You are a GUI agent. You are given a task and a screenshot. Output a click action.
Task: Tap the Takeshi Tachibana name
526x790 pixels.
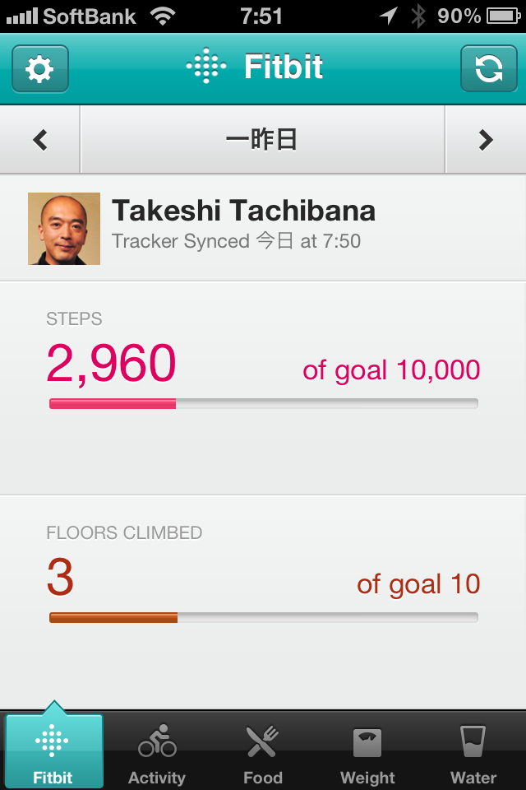[x=243, y=211]
